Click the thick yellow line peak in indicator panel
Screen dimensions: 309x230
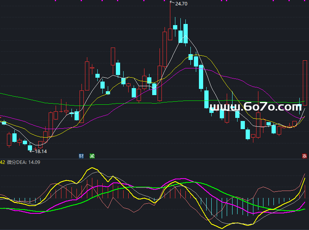92,169
